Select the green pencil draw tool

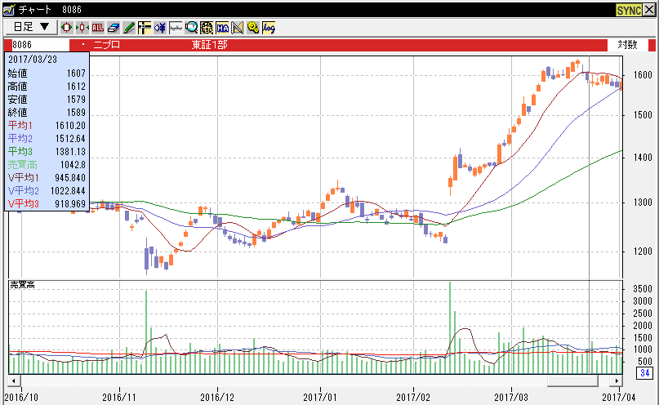coord(129,27)
